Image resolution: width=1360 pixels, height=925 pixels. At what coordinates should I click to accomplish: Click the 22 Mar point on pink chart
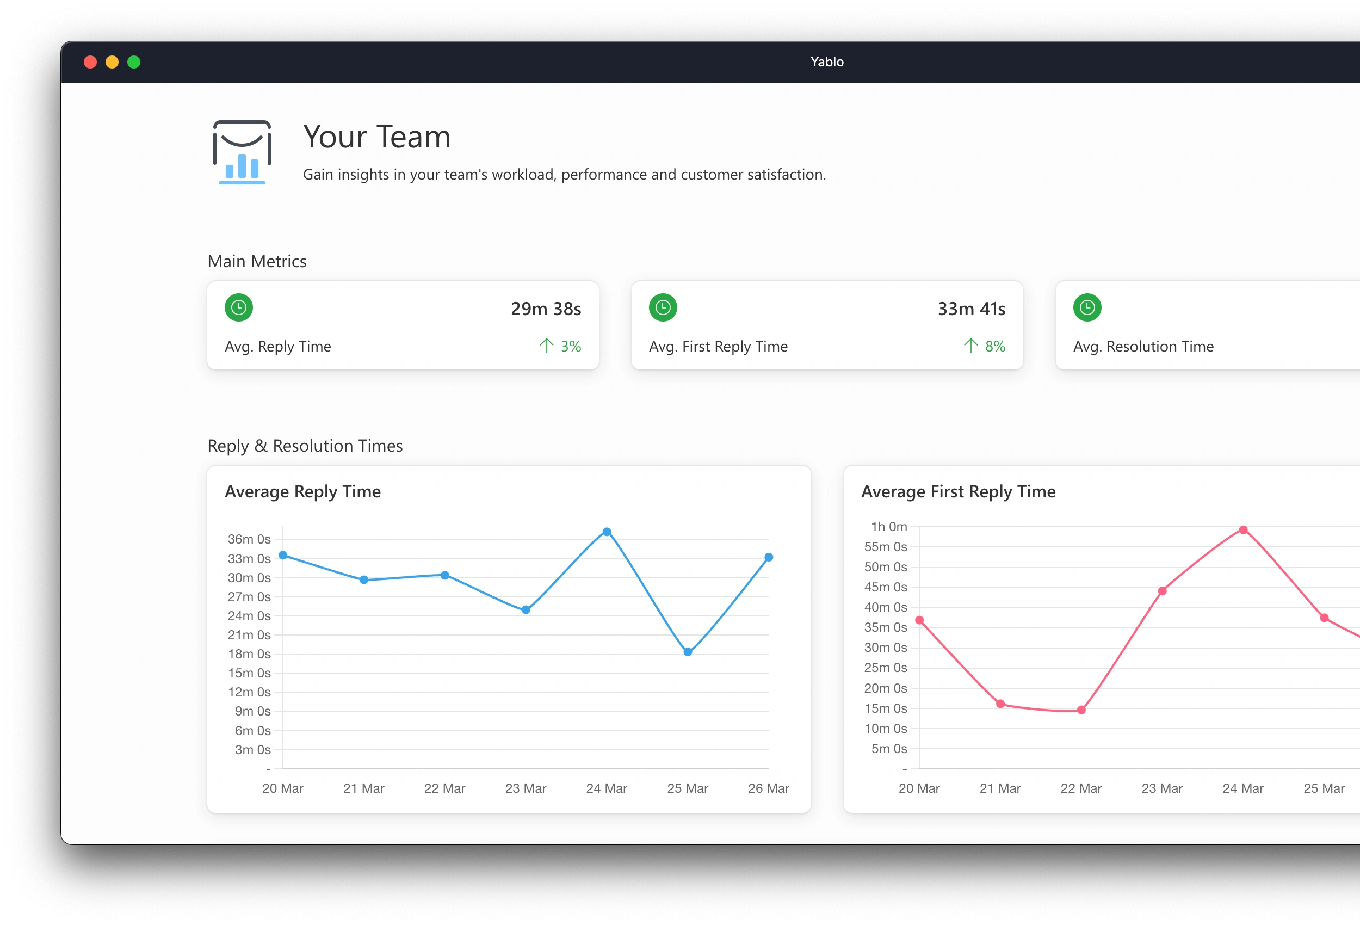1081,710
